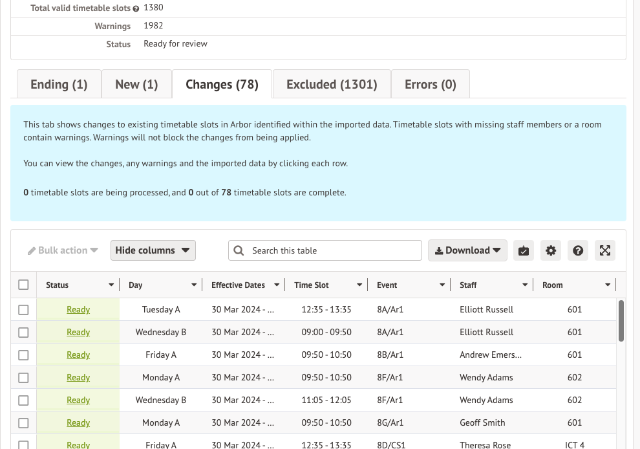Image resolution: width=640 pixels, height=449 pixels.
Task: Click the calendar check icon in table toolbar
Action: click(x=524, y=250)
